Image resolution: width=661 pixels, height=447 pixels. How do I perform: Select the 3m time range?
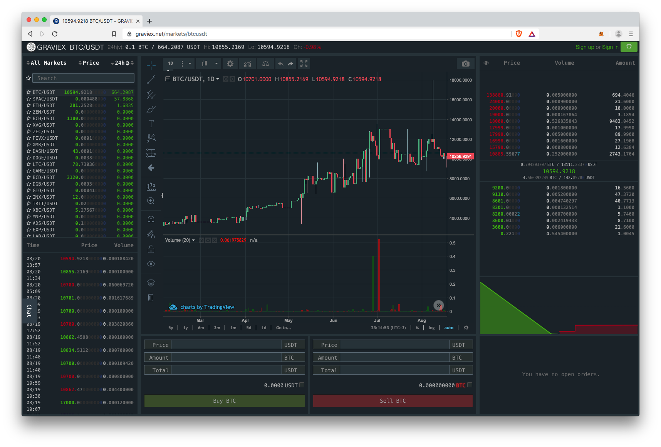click(x=217, y=328)
